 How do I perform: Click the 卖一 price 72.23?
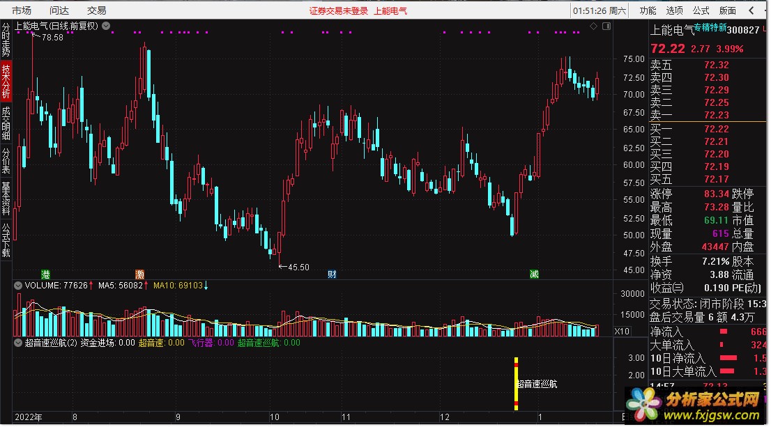pyautogui.click(x=717, y=115)
